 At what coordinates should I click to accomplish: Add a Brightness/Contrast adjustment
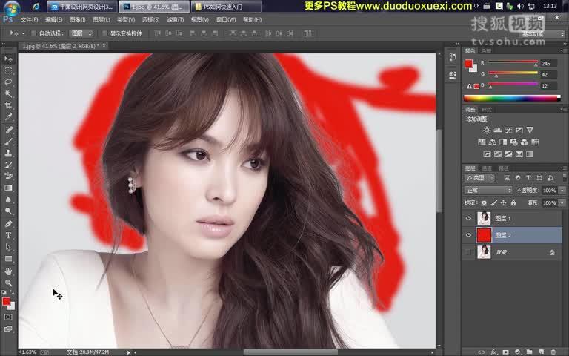(487, 130)
